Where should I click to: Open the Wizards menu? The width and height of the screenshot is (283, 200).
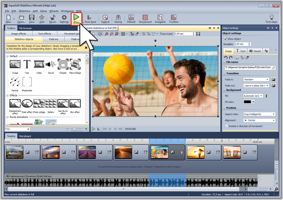(53, 10)
